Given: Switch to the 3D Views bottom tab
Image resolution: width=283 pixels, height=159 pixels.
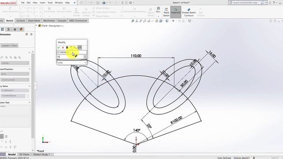Looking at the screenshot, I should coord(24,155).
